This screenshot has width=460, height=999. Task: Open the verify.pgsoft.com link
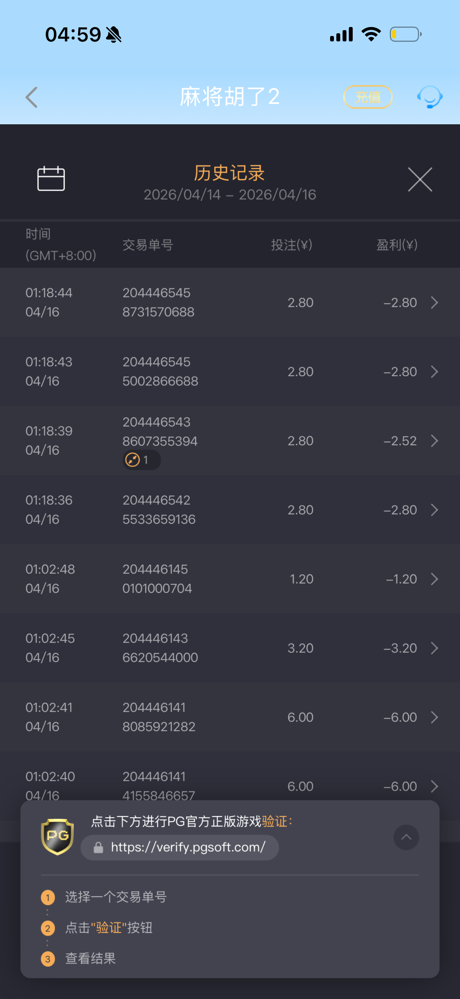coord(188,847)
